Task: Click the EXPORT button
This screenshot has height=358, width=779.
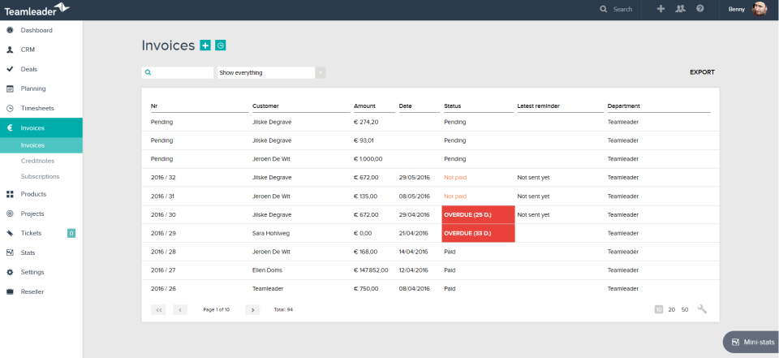Action: (702, 72)
